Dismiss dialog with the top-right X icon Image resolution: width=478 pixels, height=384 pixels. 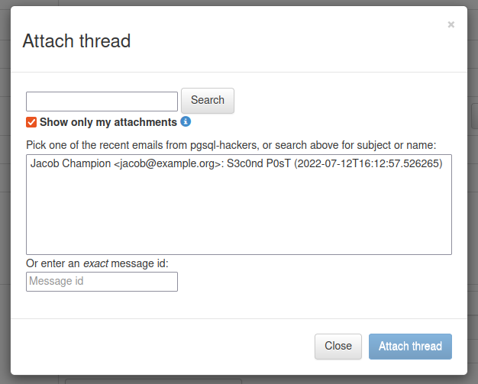(451, 24)
